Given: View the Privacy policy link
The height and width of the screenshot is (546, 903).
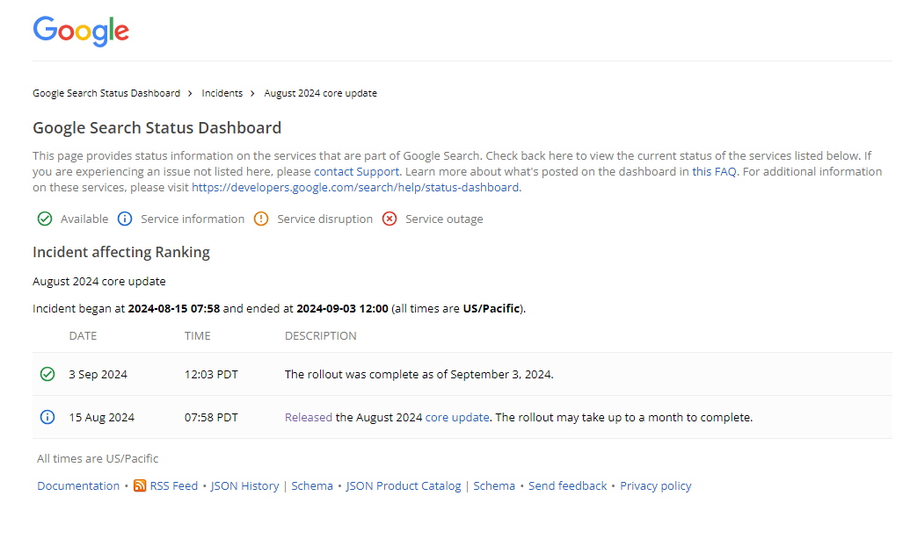Looking at the screenshot, I should [656, 485].
